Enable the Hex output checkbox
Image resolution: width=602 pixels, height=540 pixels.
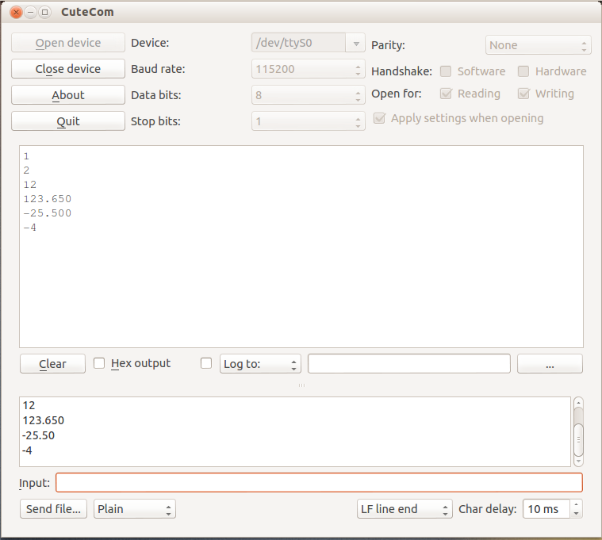(x=99, y=363)
